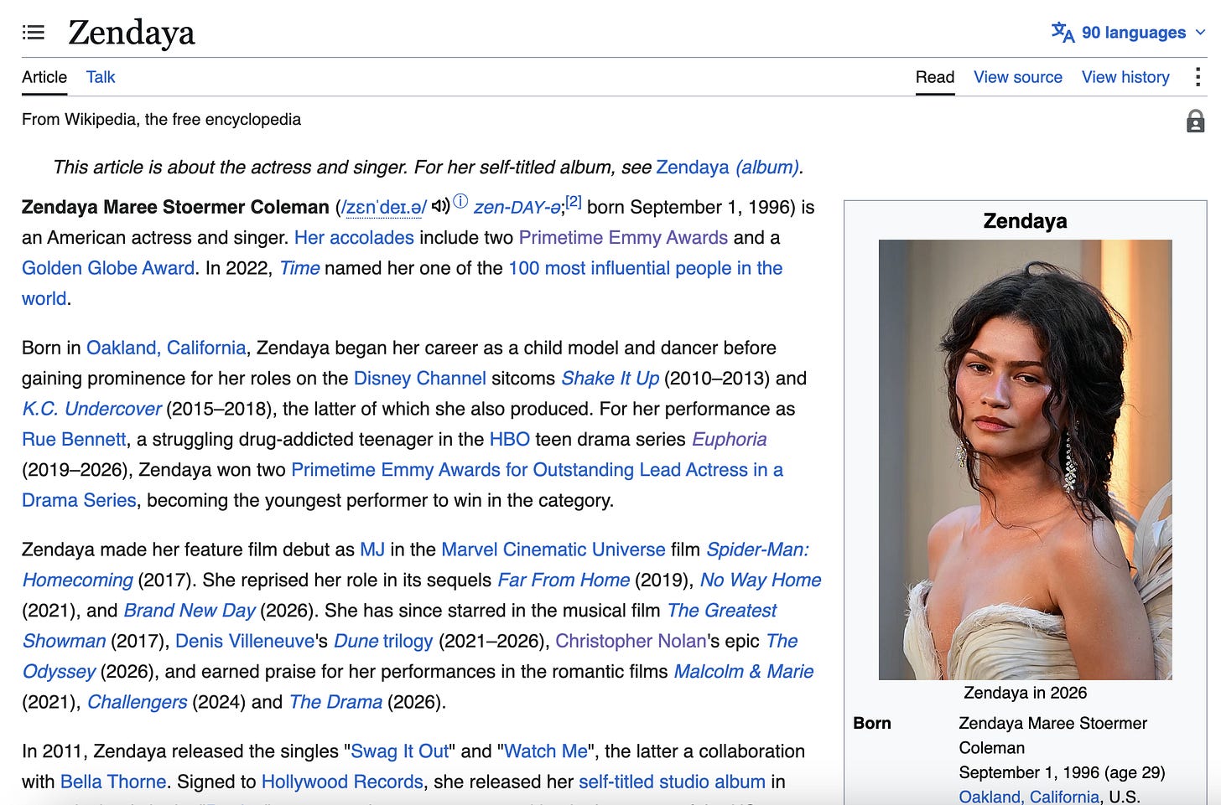Image resolution: width=1221 pixels, height=805 pixels.
Task: Open the Marvel Cinematic Universe link
Action: (553, 550)
